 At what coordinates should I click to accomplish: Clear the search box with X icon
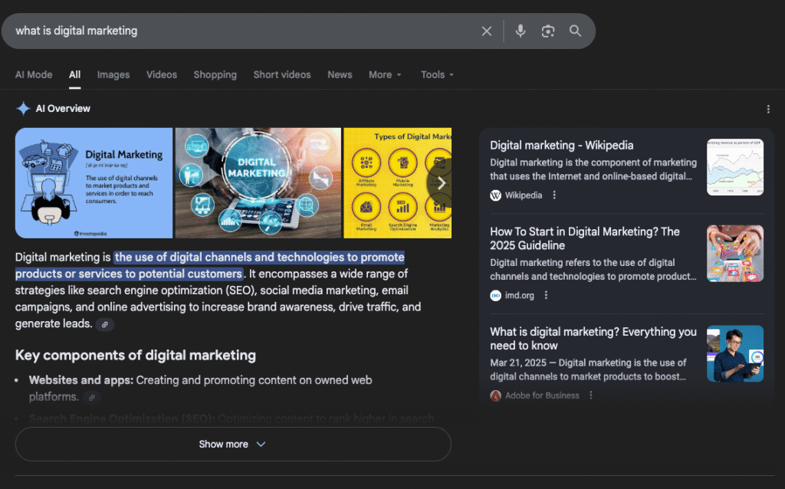(x=487, y=31)
